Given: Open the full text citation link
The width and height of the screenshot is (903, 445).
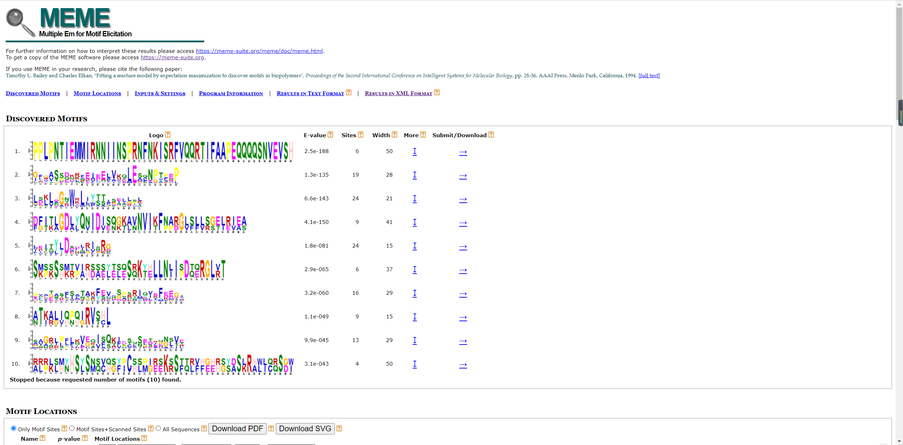Looking at the screenshot, I should [649, 75].
